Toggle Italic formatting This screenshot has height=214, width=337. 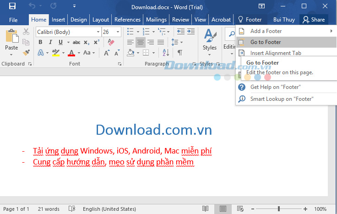click(x=50, y=42)
